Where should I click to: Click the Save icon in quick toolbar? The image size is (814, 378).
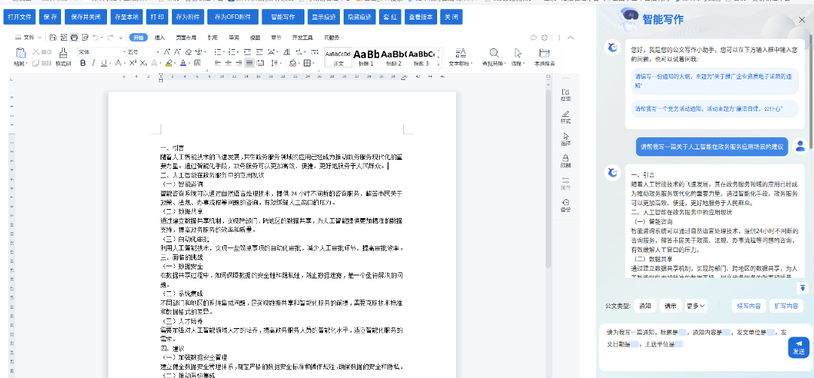click(x=53, y=38)
